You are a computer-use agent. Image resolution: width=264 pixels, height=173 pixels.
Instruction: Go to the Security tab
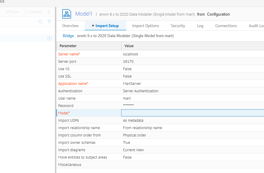178,26
